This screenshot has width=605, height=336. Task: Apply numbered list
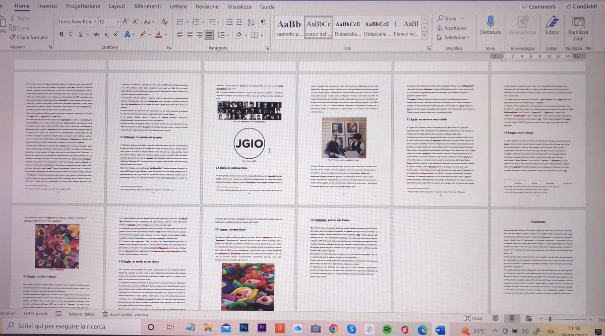(x=196, y=22)
